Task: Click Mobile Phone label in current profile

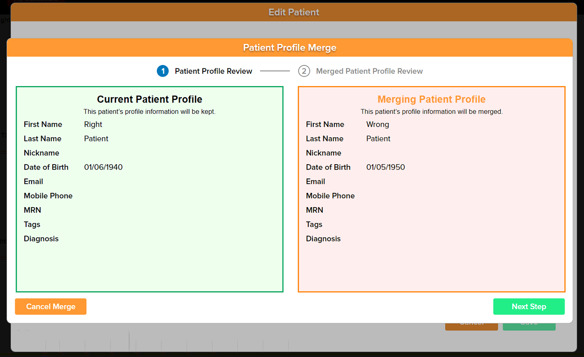Action: click(48, 196)
